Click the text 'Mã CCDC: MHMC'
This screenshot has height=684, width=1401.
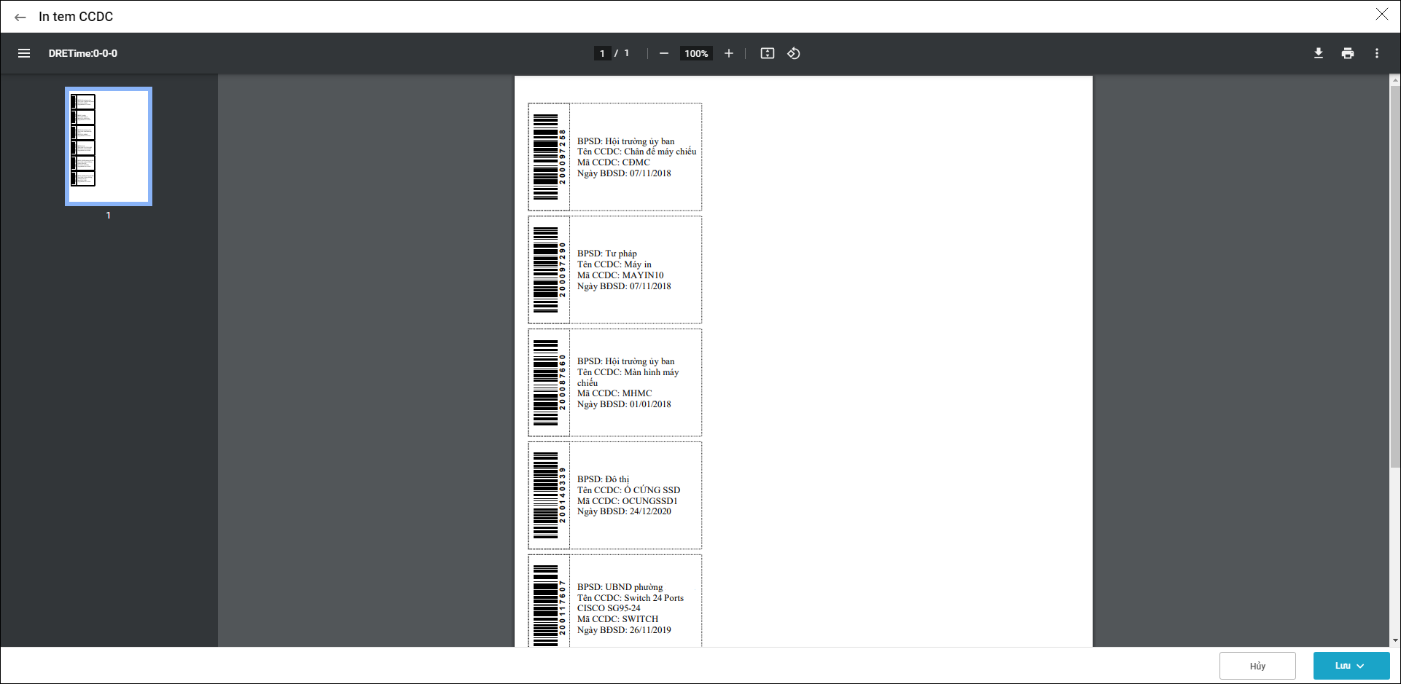[x=614, y=393]
